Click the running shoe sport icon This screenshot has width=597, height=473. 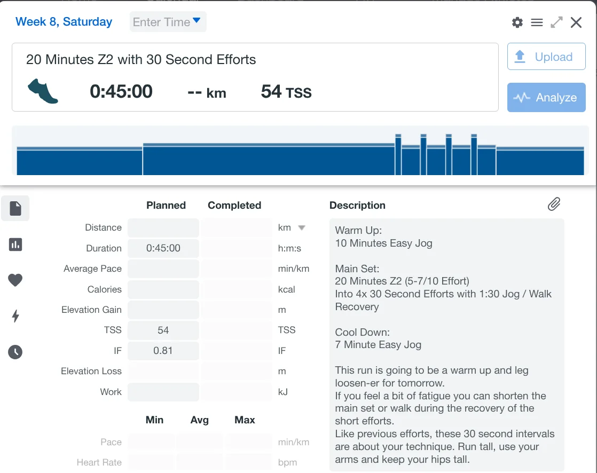tap(43, 91)
